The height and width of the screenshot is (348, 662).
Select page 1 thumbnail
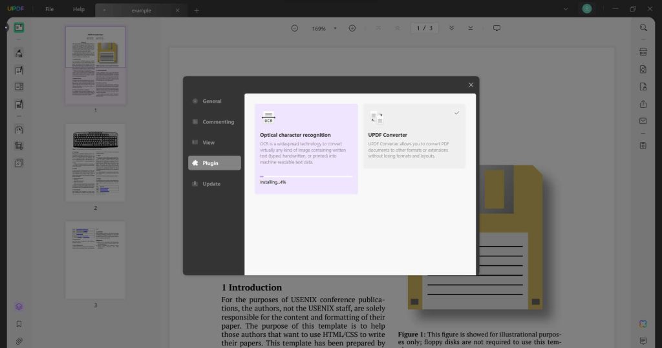[x=96, y=65]
